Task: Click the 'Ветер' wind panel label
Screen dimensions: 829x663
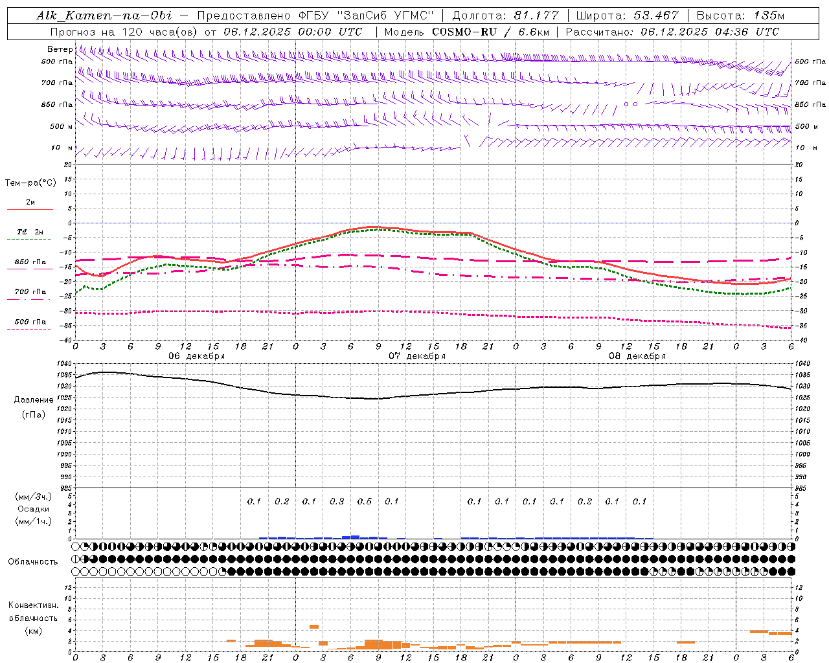Action: (x=60, y=49)
